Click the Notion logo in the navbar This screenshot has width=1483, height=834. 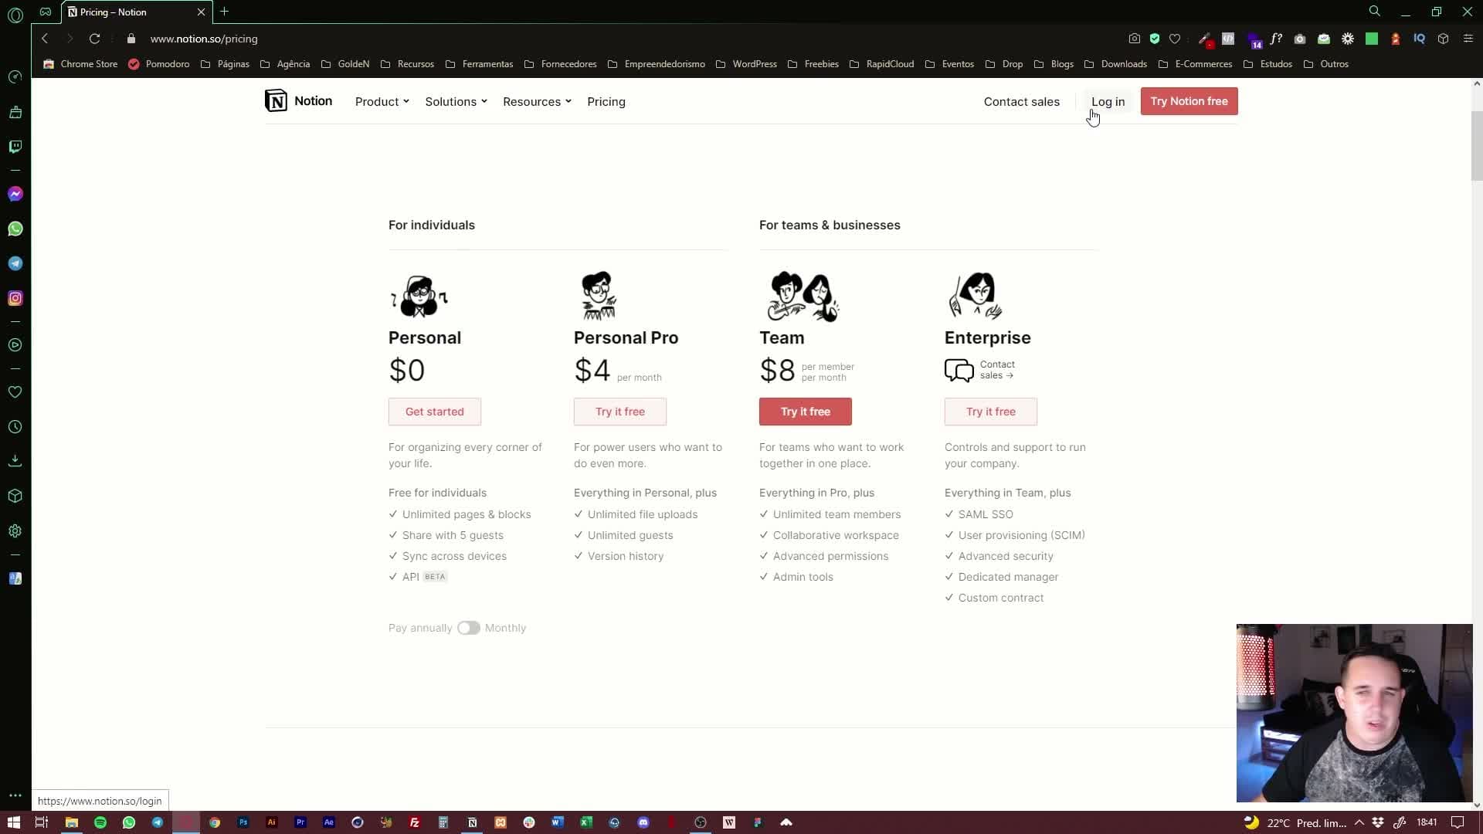298,101
